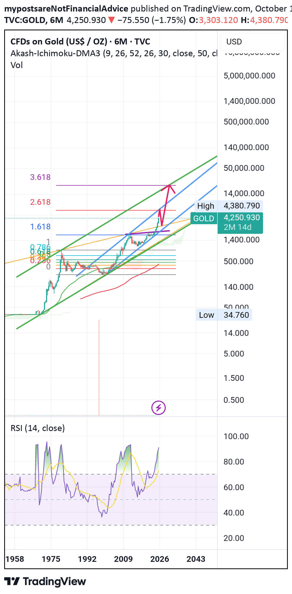Select the 1.618 Fibonacci level label
This screenshot has width=292, height=594.
(x=40, y=227)
